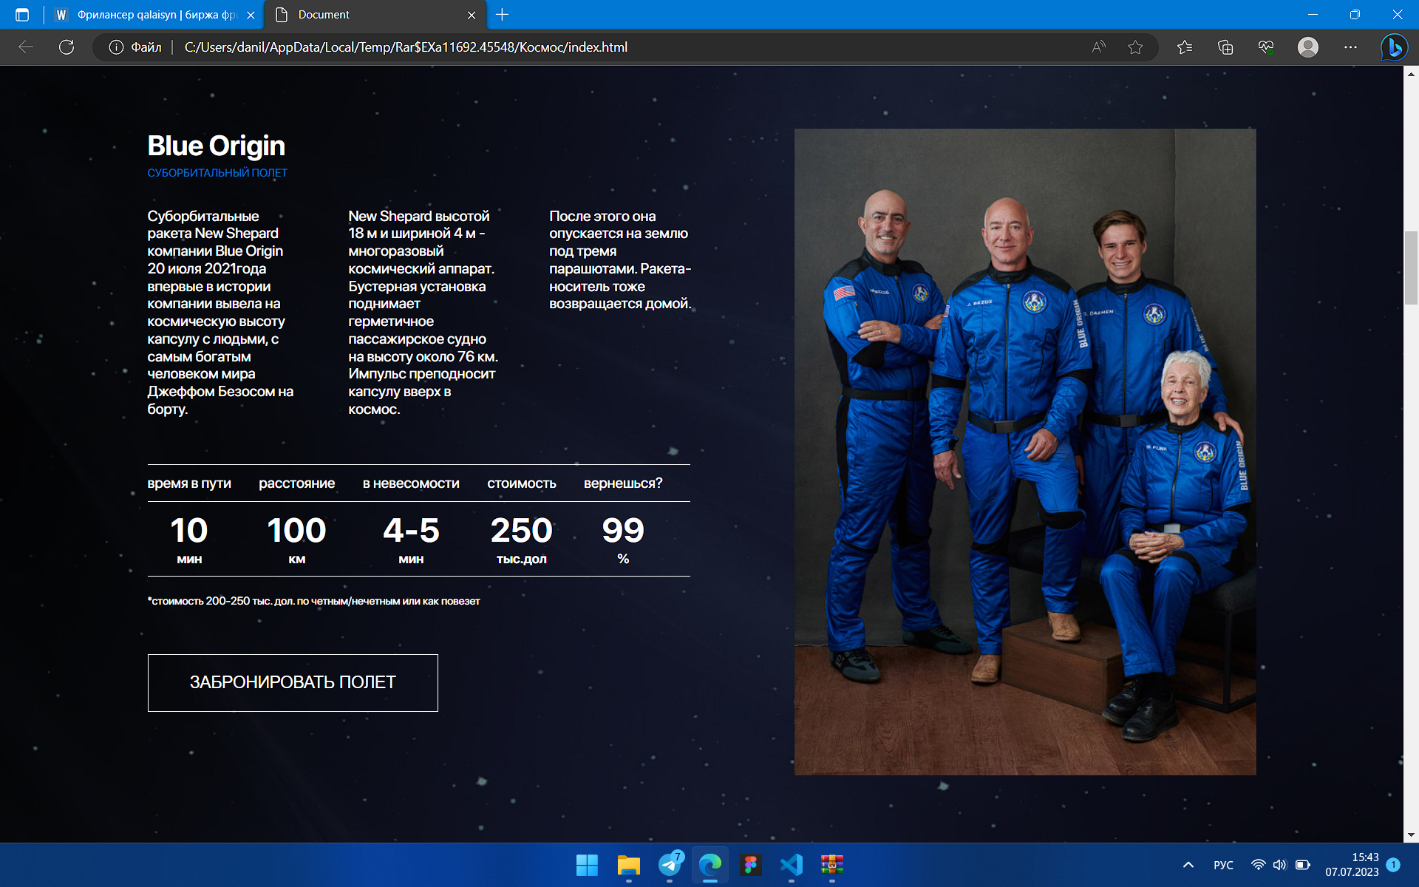Add this page to favorites star
Image resolution: width=1419 pixels, height=887 pixels.
pos(1135,47)
